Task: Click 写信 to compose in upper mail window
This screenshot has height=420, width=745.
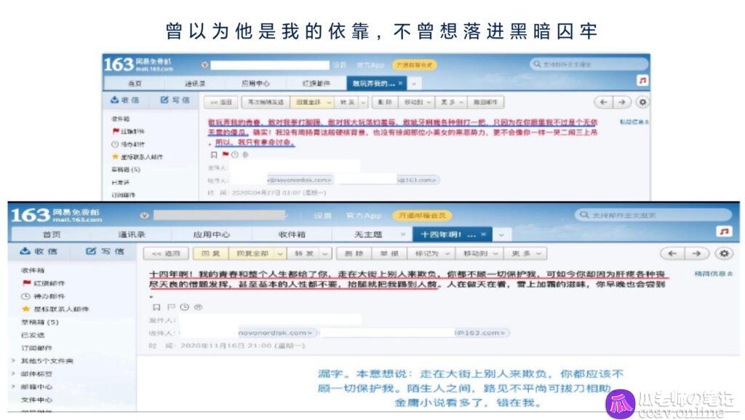Action: (x=175, y=100)
